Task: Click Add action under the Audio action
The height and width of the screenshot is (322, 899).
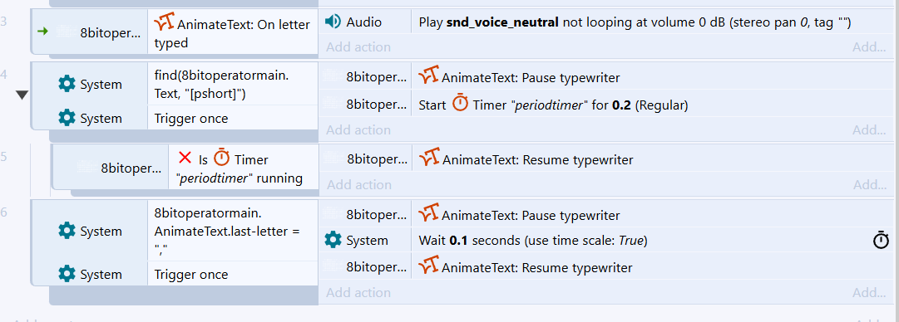Action: [358, 47]
